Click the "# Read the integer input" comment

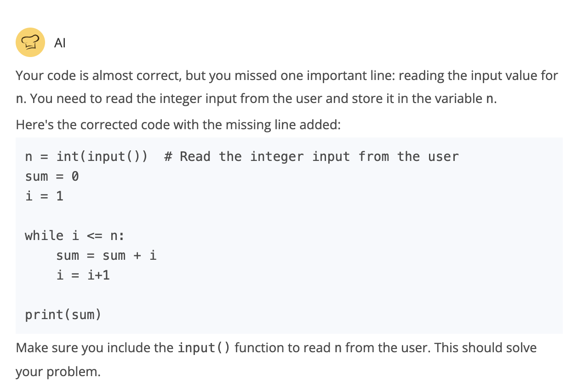[x=311, y=157]
